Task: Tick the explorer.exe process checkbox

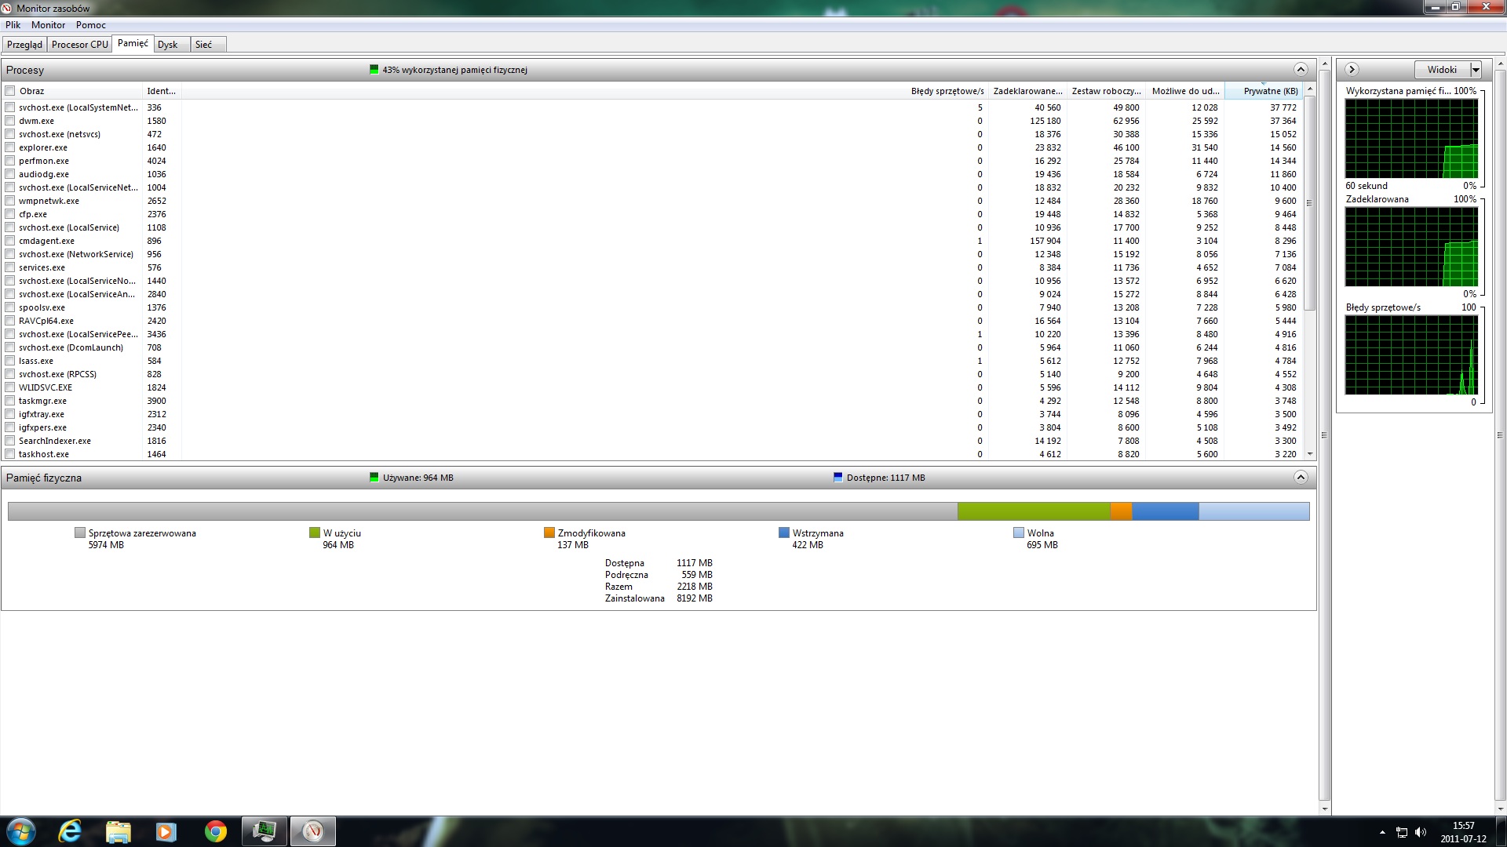Action: pyautogui.click(x=10, y=147)
